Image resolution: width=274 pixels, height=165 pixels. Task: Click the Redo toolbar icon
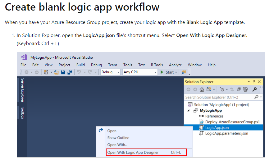pyautogui.click(x=90, y=72)
